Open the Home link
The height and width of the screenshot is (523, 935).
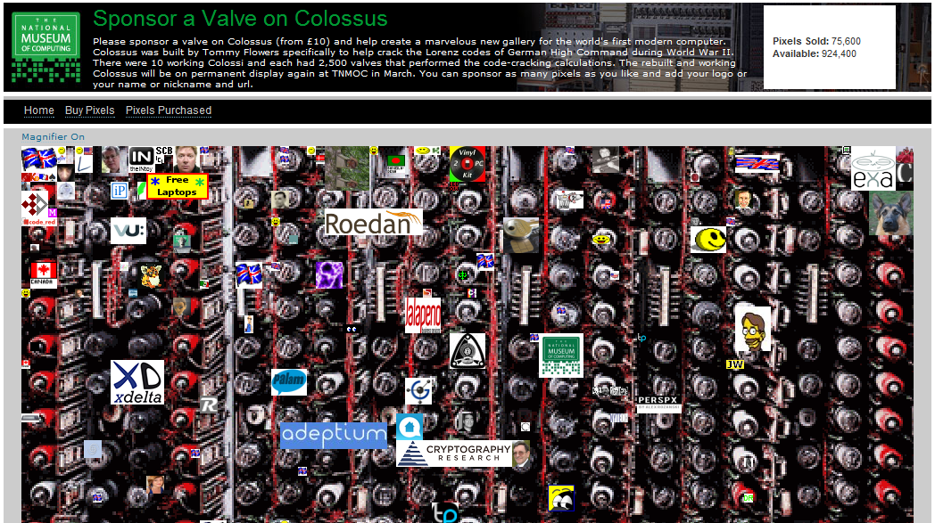pyautogui.click(x=38, y=110)
